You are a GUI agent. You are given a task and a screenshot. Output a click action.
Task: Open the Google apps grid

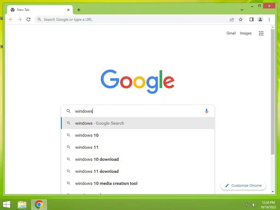pyautogui.click(x=261, y=33)
